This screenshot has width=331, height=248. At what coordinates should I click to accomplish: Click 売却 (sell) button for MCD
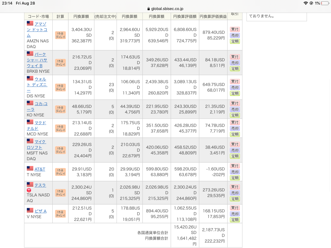click(x=235, y=128)
